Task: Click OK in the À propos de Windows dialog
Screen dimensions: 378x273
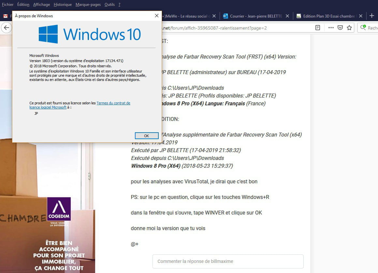Action: pyautogui.click(x=147, y=136)
